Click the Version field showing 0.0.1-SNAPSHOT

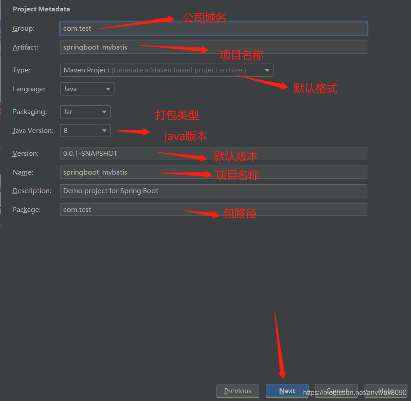click(213, 153)
